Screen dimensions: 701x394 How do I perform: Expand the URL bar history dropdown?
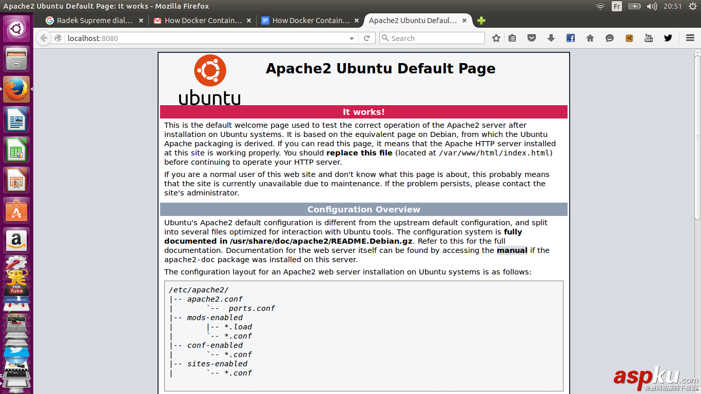click(352, 38)
